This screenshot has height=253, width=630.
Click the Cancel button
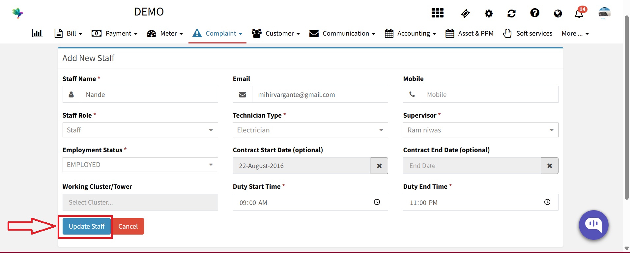click(128, 226)
